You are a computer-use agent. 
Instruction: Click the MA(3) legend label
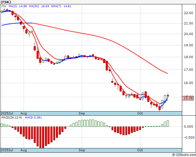(x=13, y=6)
